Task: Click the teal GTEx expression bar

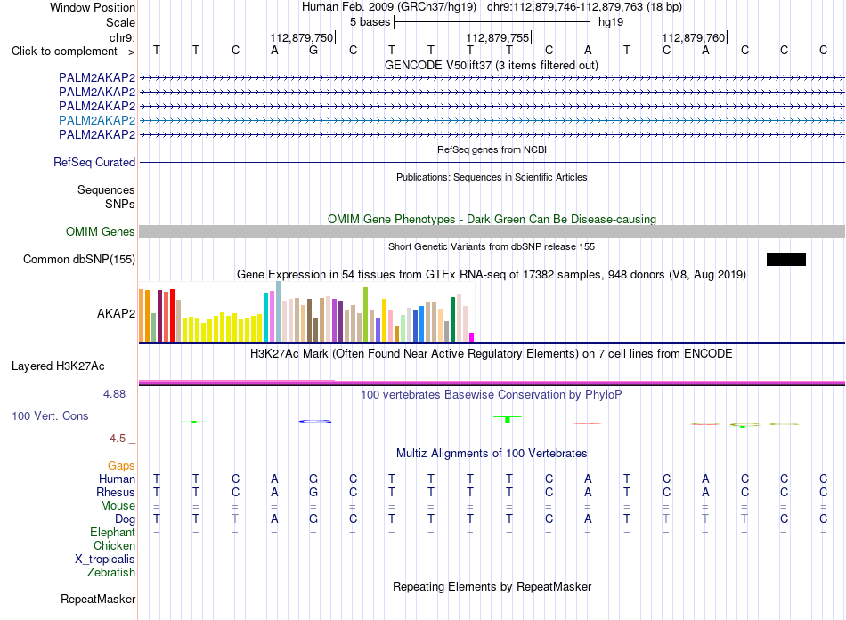Action: (x=265, y=317)
